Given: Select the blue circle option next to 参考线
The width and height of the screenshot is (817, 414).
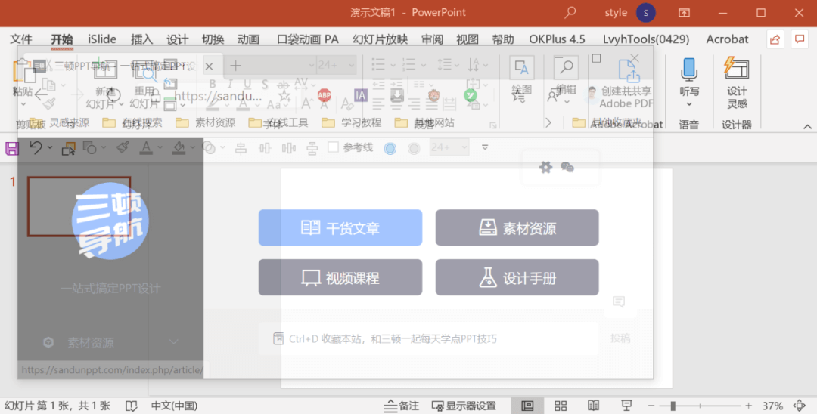Looking at the screenshot, I should click(x=390, y=149).
